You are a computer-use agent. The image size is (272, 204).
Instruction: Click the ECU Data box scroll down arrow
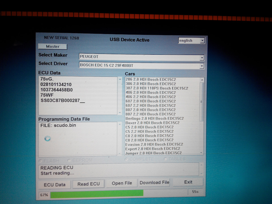120,113
